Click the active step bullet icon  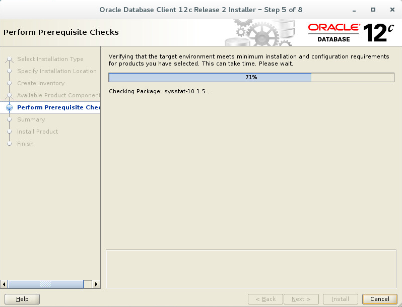click(x=9, y=107)
